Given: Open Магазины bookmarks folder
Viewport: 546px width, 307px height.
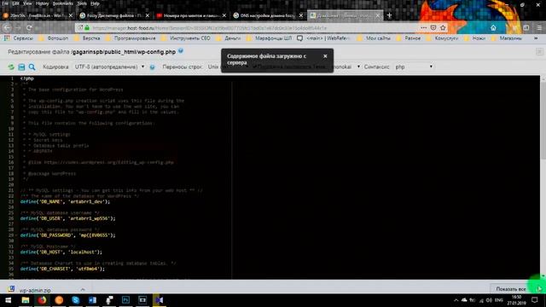Looking at the screenshot, I should click(x=506, y=38).
